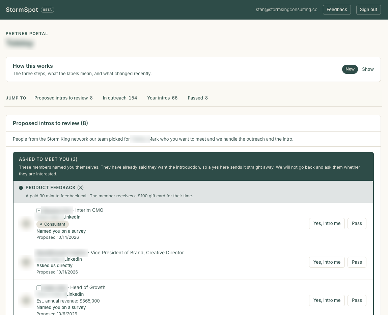Click the Partner Portal label
This screenshot has width=388, height=315.
27,34
